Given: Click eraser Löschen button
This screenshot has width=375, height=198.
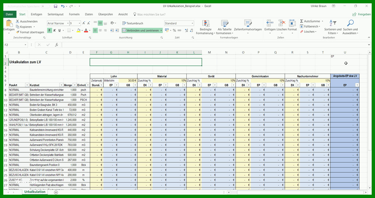Looking at the screenshot, I should pyautogui.click(x=308, y=32).
